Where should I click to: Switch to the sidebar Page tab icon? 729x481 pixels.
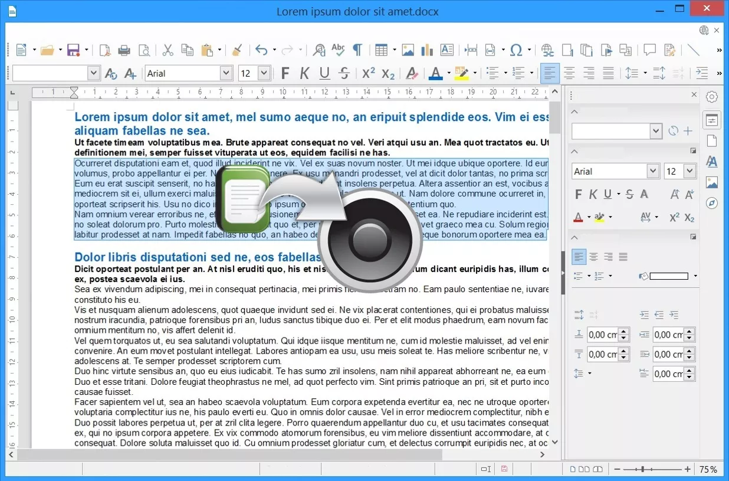click(x=712, y=141)
